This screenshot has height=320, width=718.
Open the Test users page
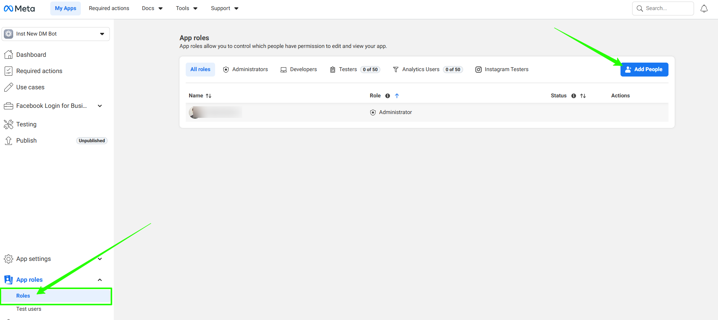[29, 309]
